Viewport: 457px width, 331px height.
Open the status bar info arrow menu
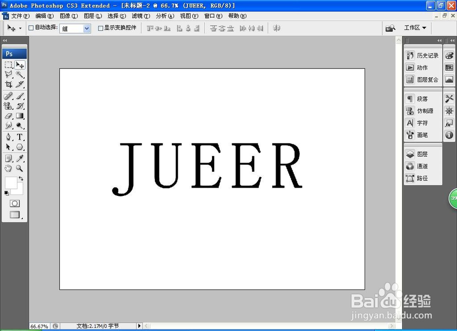139,326
